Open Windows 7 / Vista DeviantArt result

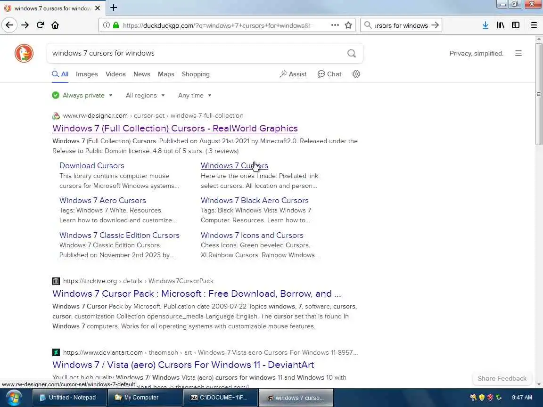pyautogui.click(x=183, y=365)
